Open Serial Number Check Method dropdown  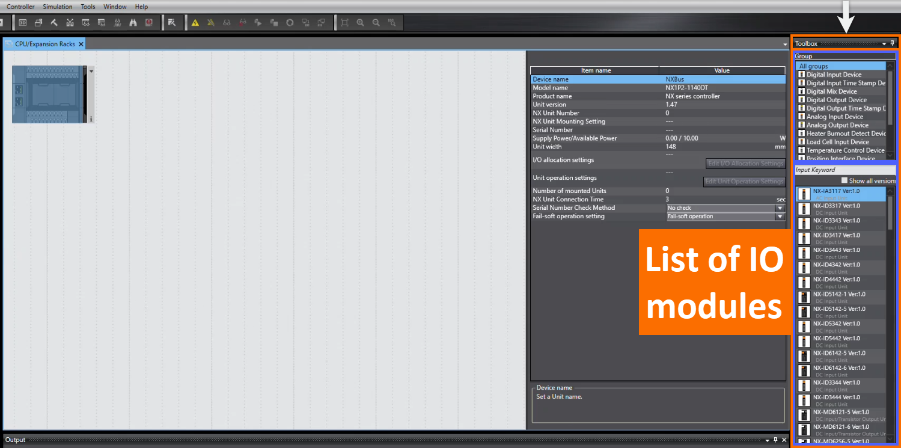pyautogui.click(x=780, y=208)
